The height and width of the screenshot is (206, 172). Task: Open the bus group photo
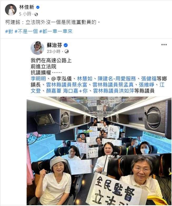tap(99, 151)
